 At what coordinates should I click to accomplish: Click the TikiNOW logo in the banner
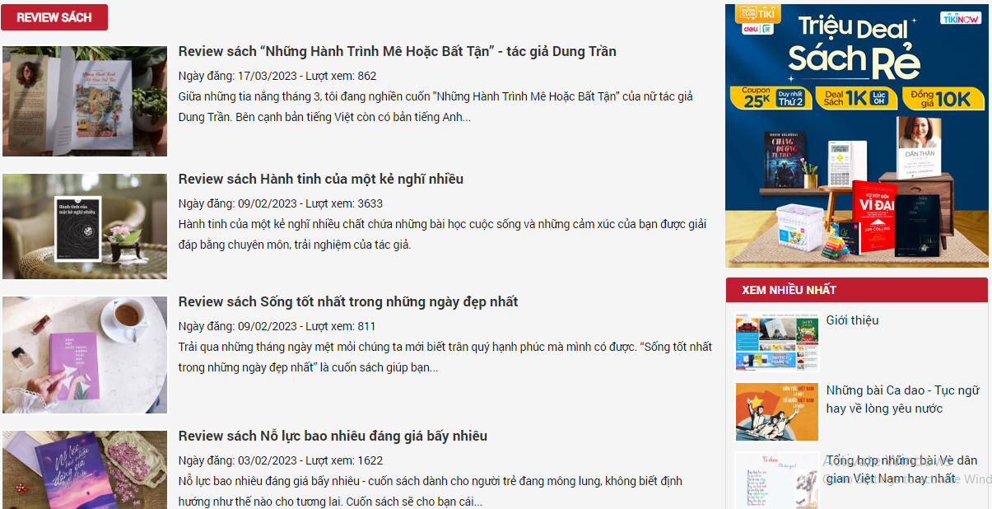click(x=961, y=17)
